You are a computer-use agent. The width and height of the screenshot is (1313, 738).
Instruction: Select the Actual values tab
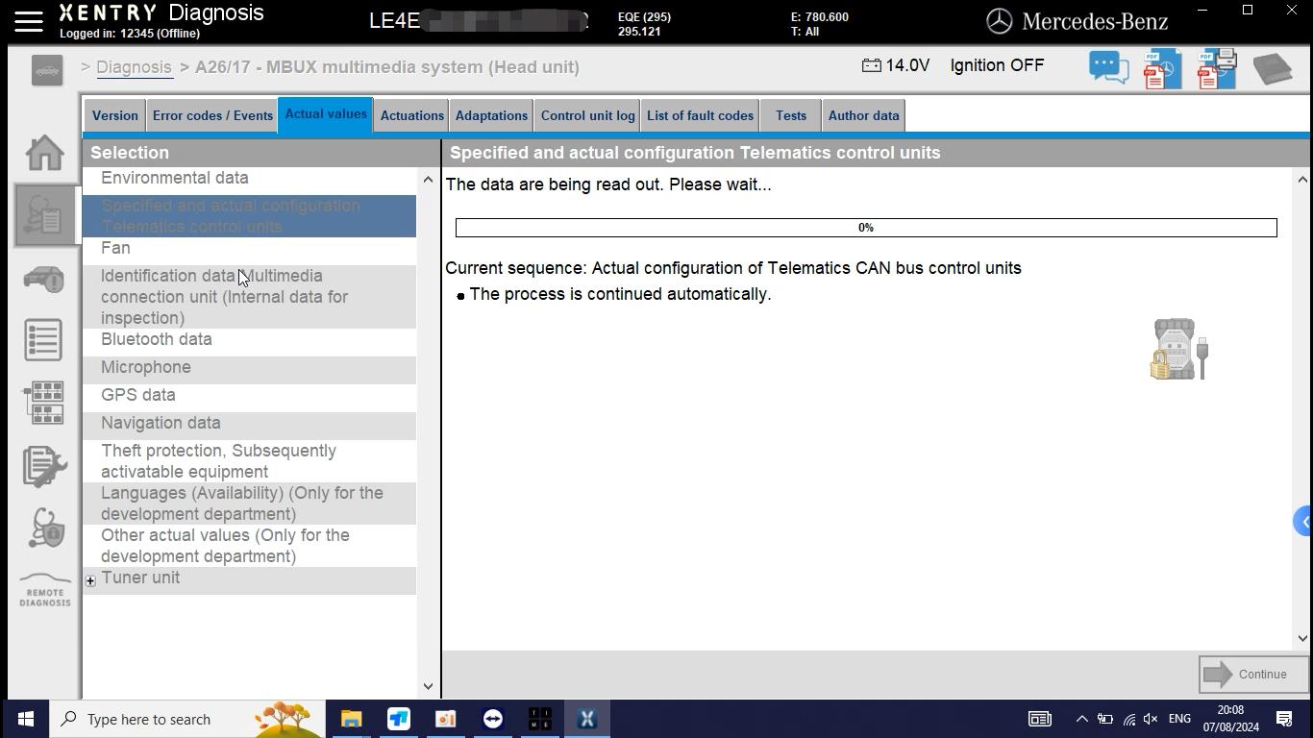click(326, 114)
